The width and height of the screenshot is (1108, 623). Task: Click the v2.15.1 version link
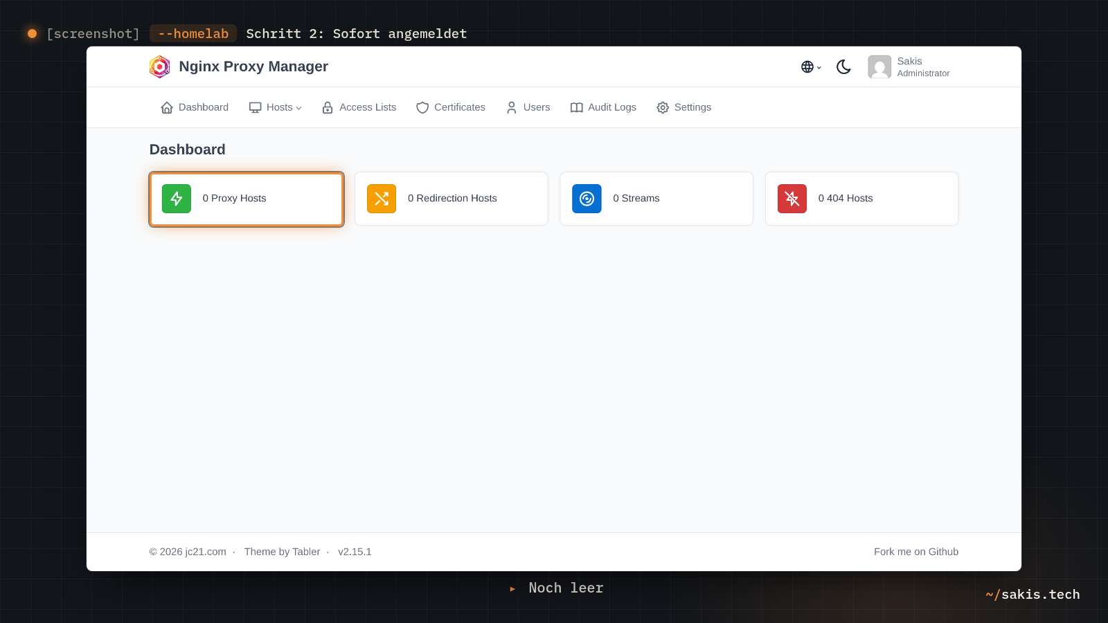tap(355, 552)
